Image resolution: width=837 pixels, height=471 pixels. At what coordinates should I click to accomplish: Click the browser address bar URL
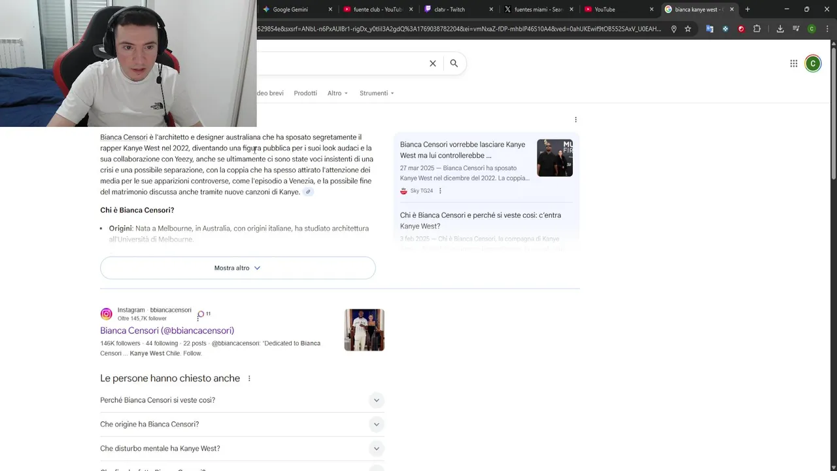[x=458, y=29]
